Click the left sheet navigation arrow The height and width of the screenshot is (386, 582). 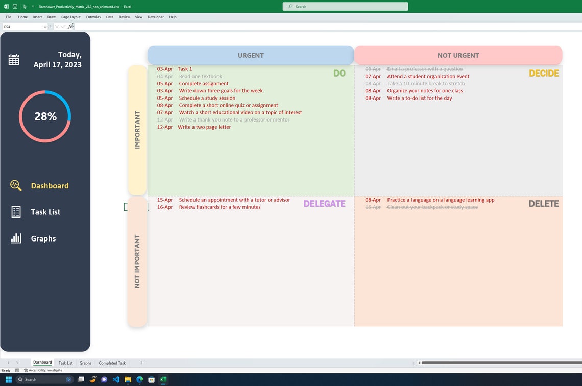point(8,363)
